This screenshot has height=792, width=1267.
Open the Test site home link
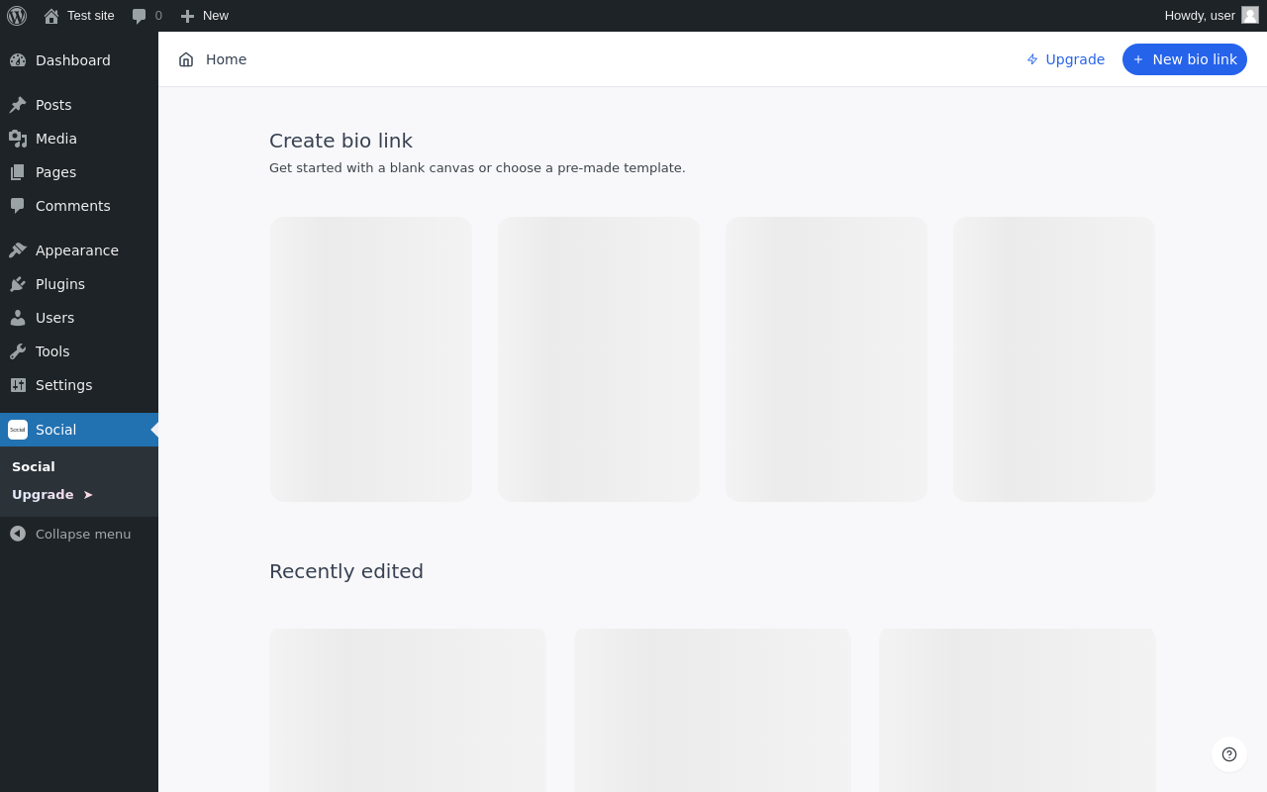(79, 16)
